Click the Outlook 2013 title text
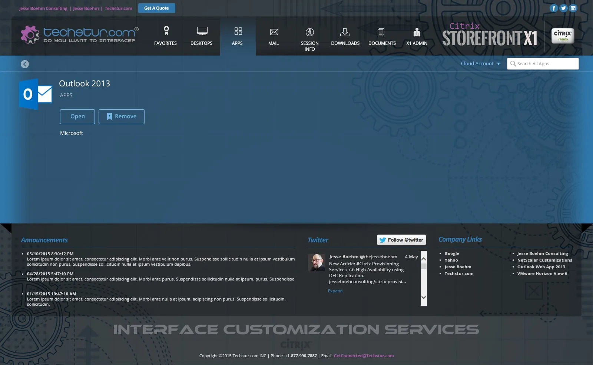Screen dimensions: 593x365 point(85,83)
